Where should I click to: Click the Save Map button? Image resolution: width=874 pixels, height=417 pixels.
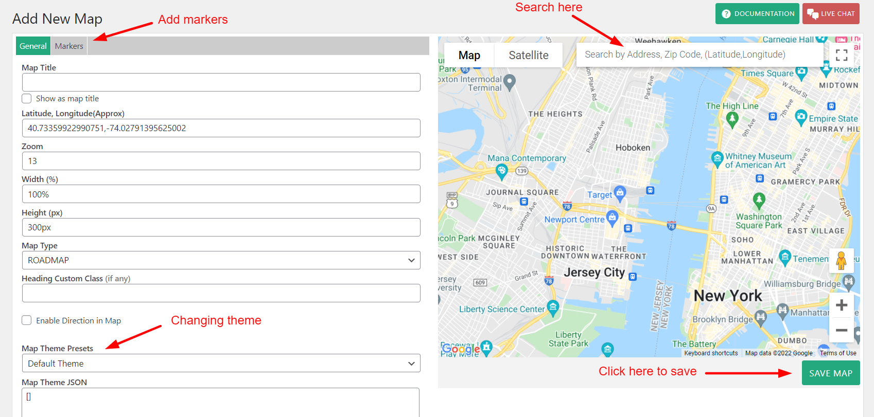point(831,373)
